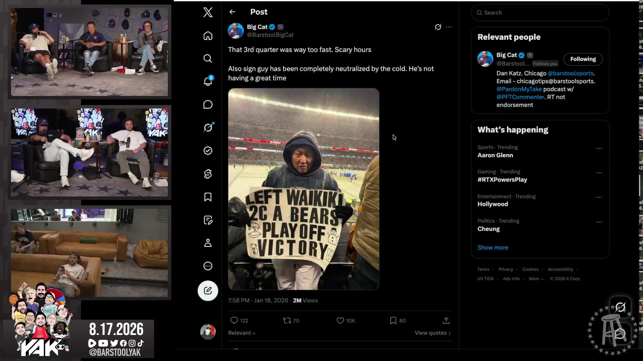This screenshot has height=361, width=643.
Task: Open the Profile icon in sidebar
Action: (x=208, y=243)
